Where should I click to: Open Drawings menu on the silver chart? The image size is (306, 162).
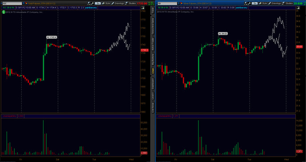pos(274,3)
